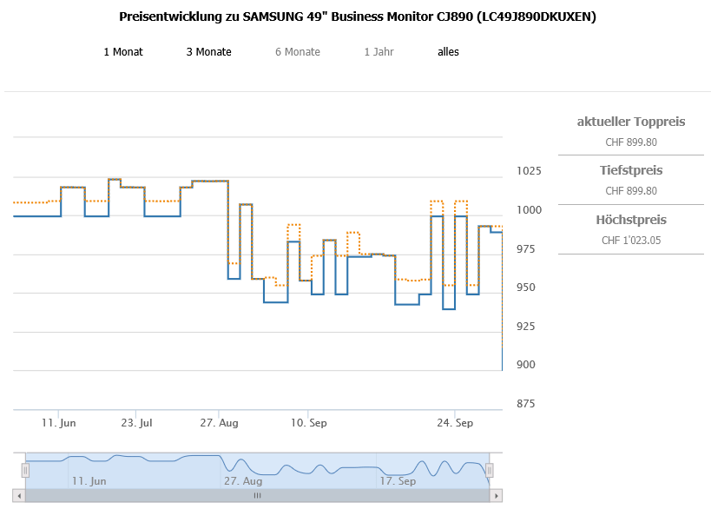
Task: Click the aktueller Toppreis heading
Action: point(630,122)
